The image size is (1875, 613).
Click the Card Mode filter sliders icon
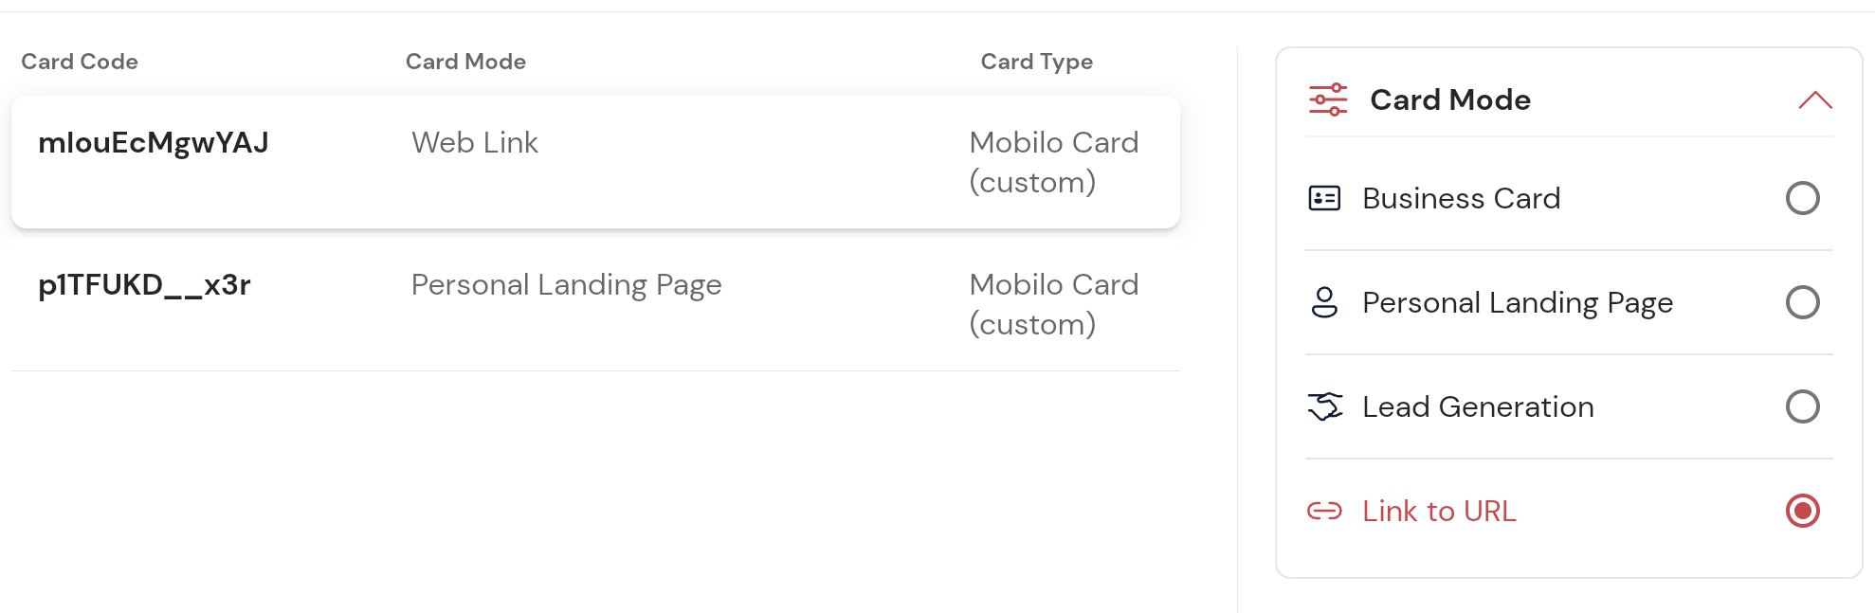tap(1328, 99)
